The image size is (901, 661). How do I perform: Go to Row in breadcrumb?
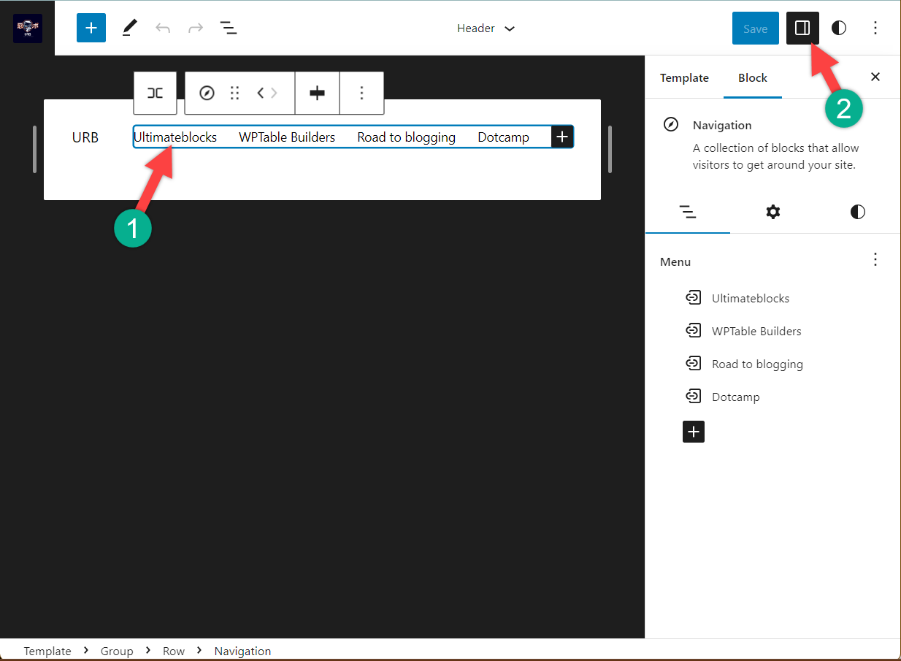174,651
